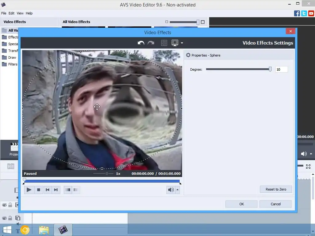Expand dialog volume slider arrow

pos(177,190)
